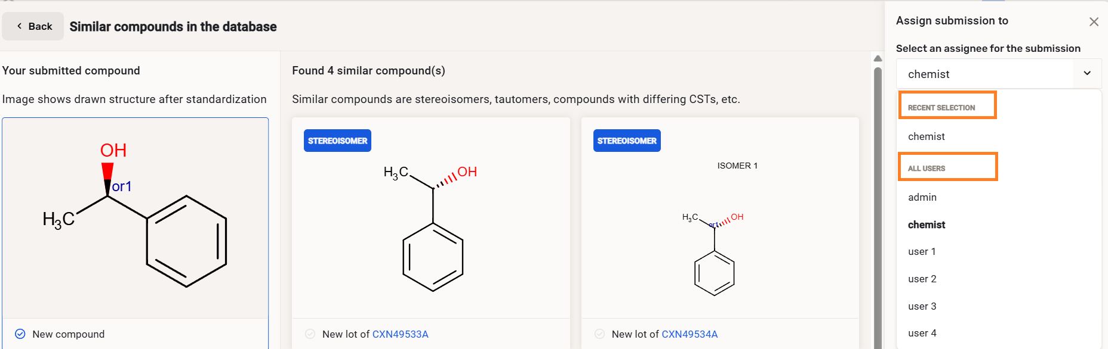Open the CXN49533A compound link

[400, 334]
